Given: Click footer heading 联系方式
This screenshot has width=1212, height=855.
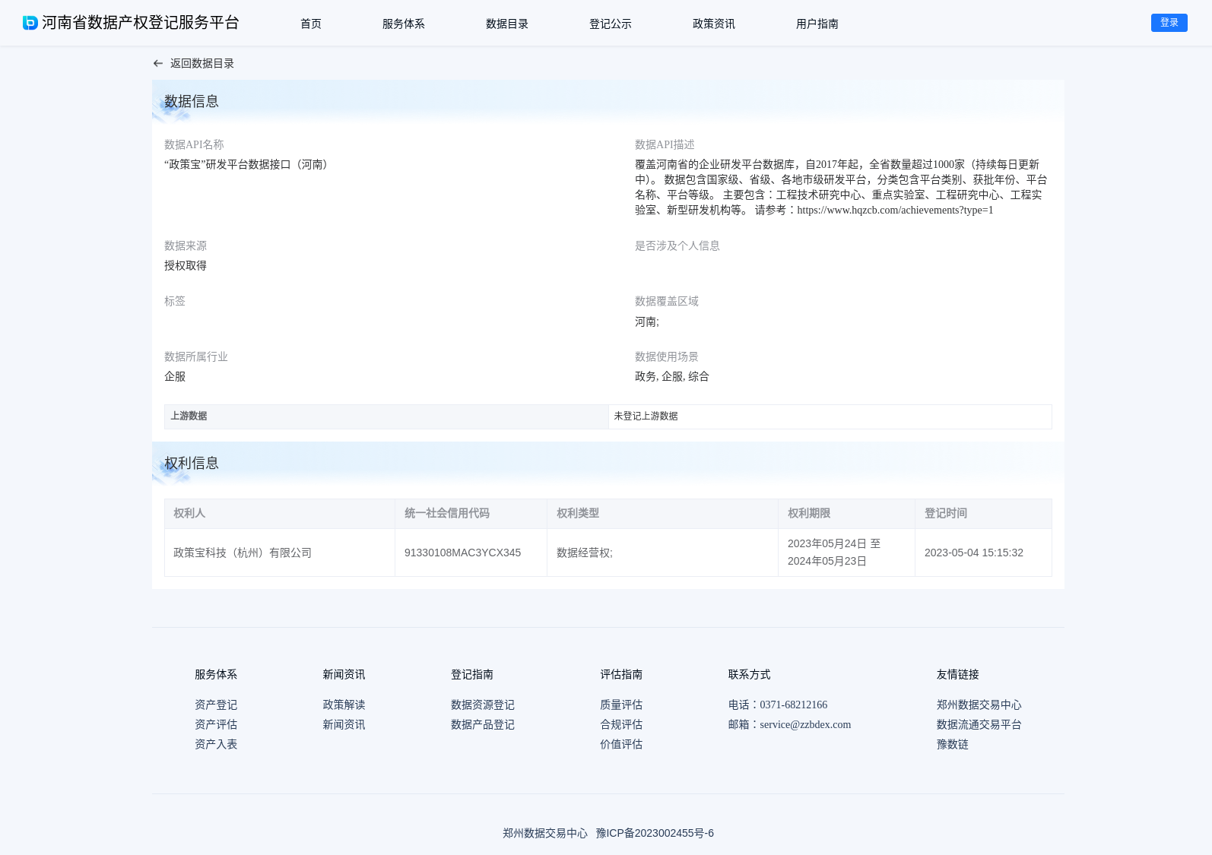Looking at the screenshot, I should (749, 675).
